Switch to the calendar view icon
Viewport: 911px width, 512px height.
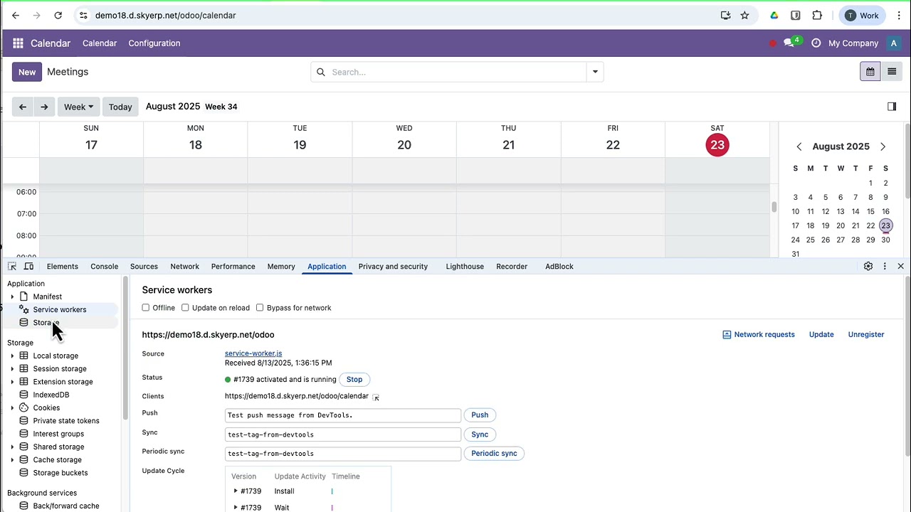(870, 72)
